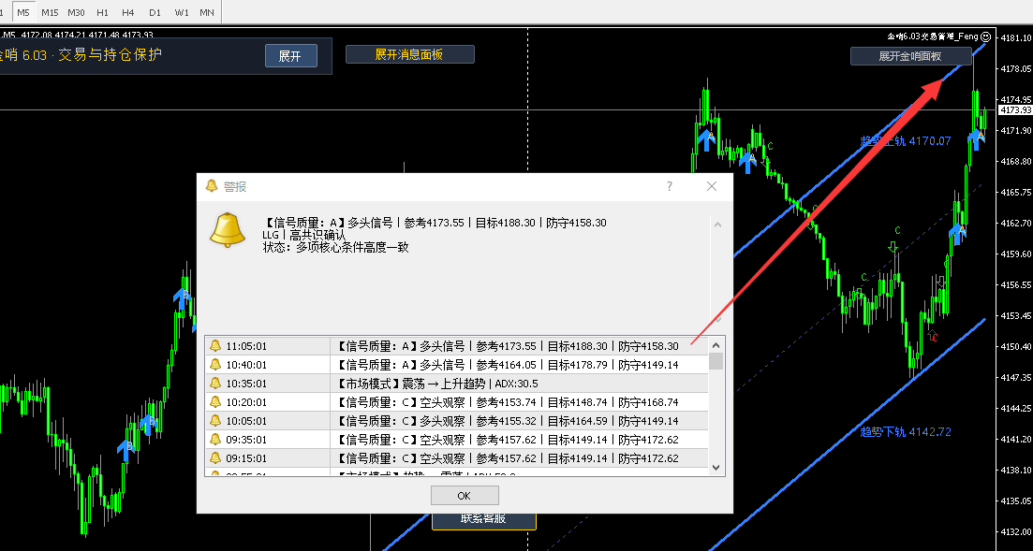The width and height of the screenshot is (1033, 551).
Task: Expand the 交易与持仓保护 panel with 展开
Action: [290, 56]
